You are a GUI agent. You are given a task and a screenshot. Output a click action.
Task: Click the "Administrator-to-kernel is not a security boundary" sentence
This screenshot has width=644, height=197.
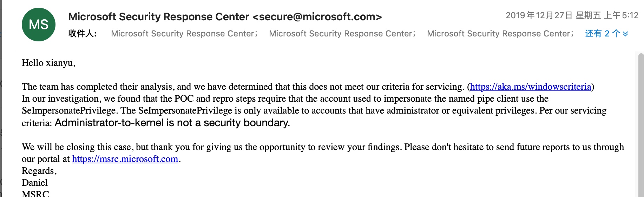[172, 123]
